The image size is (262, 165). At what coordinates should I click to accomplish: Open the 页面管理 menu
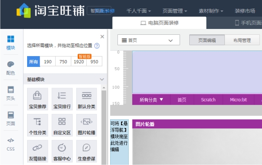pos(175,11)
